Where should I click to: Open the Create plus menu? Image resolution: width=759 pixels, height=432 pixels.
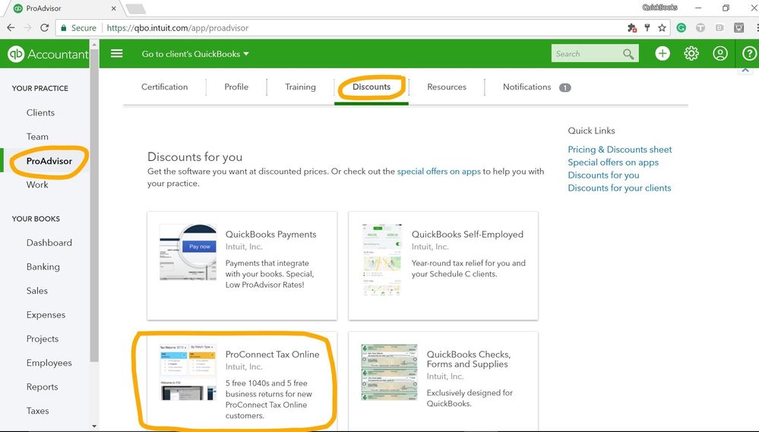[663, 53]
